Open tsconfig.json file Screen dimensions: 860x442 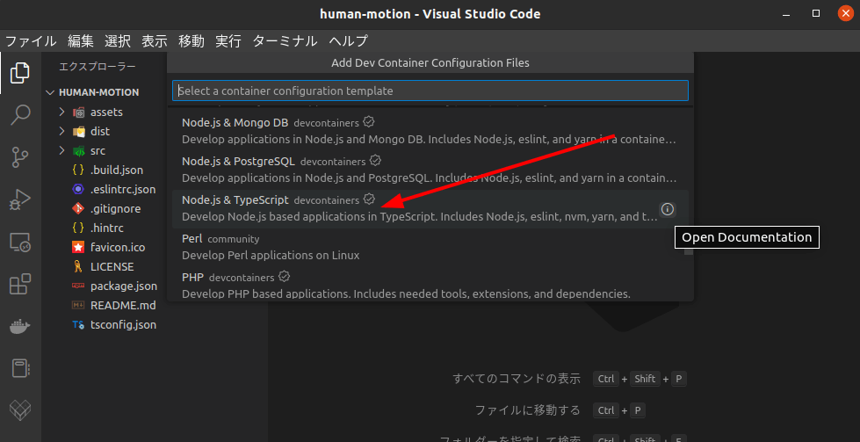point(123,324)
